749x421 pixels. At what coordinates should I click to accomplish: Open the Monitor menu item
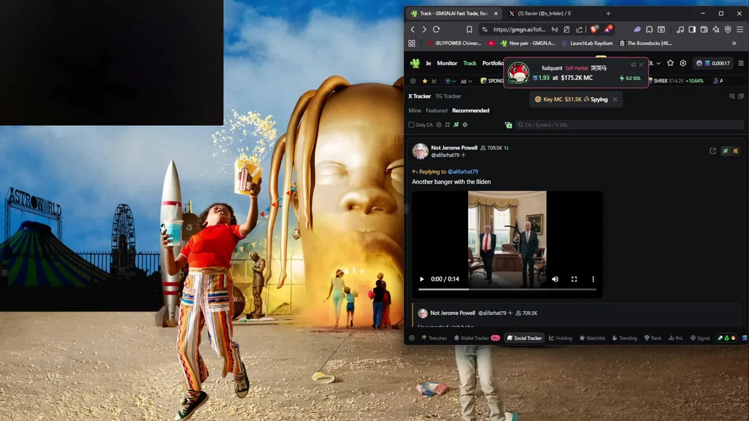click(x=447, y=63)
